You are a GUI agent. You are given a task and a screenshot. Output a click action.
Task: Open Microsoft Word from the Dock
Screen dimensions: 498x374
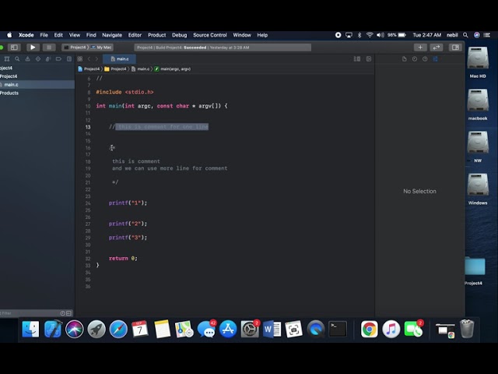click(272, 329)
